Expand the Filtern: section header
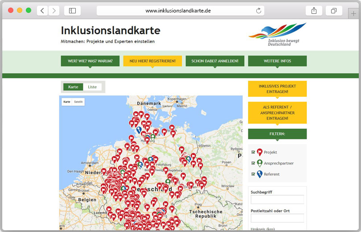Image resolution: width=361 pixels, height=232 pixels. [x=277, y=134]
